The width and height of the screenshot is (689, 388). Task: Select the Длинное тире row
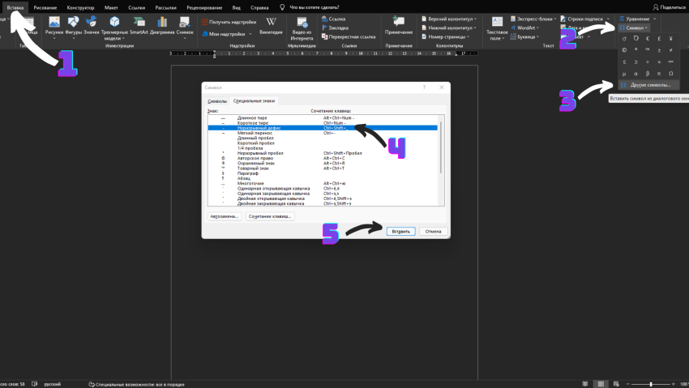pyautogui.click(x=323, y=117)
